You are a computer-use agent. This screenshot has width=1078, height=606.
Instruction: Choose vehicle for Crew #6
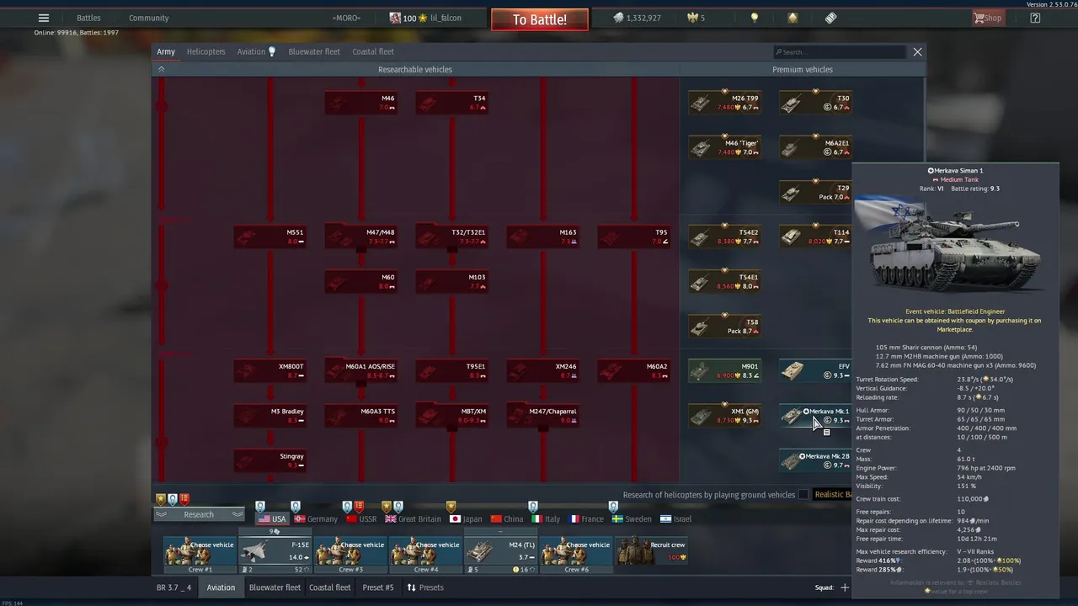(576, 554)
